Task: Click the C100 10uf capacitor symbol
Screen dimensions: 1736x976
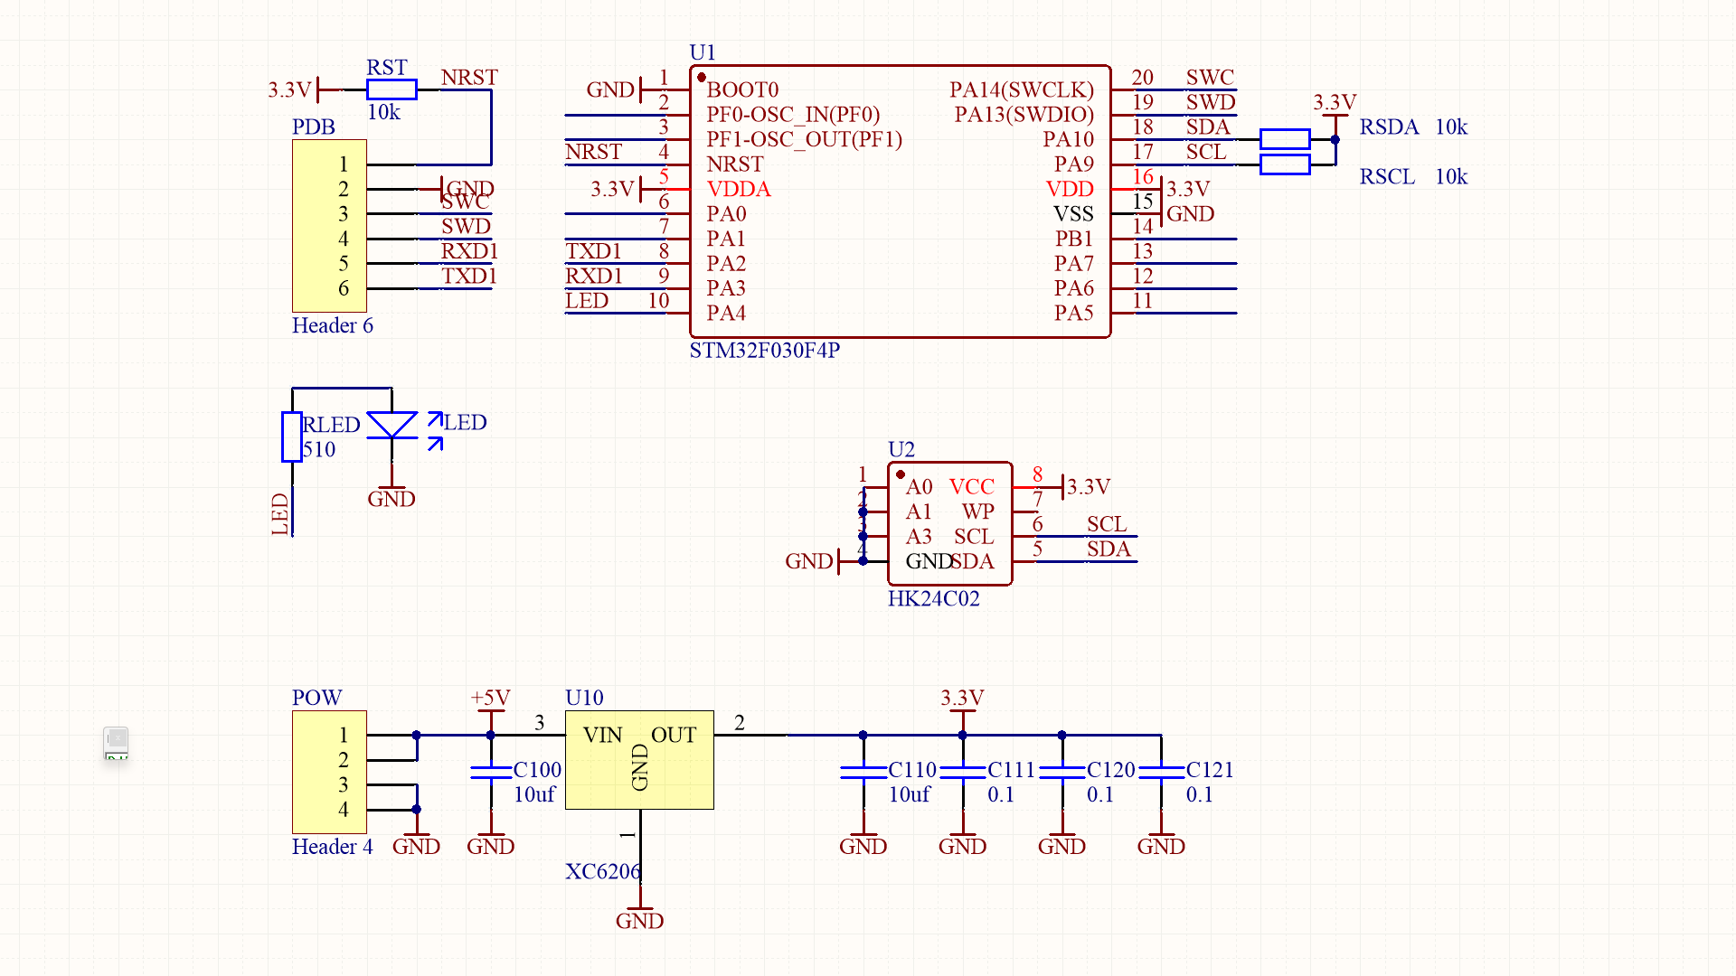Action: click(x=491, y=772)
